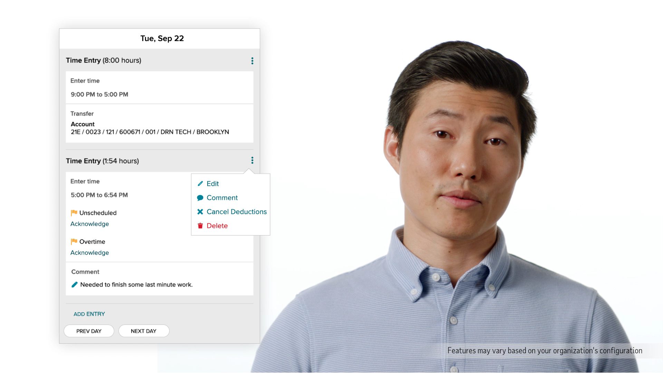The width and height of the screenshot is (663, 373).
Task: Open kebab menu for 8:00 hours entry
Action: (x=252, y=61)
